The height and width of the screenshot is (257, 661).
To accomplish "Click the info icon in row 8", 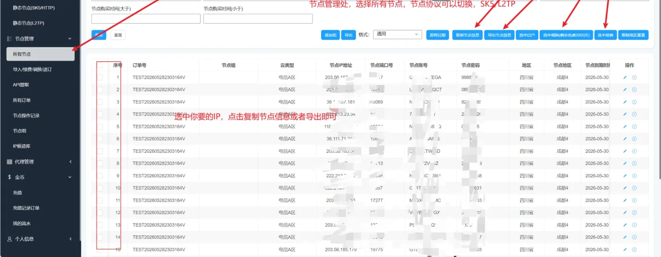I will [x=634, y=164].
